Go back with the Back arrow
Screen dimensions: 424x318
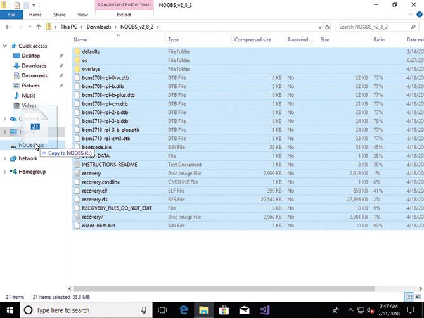click(8, 27)
